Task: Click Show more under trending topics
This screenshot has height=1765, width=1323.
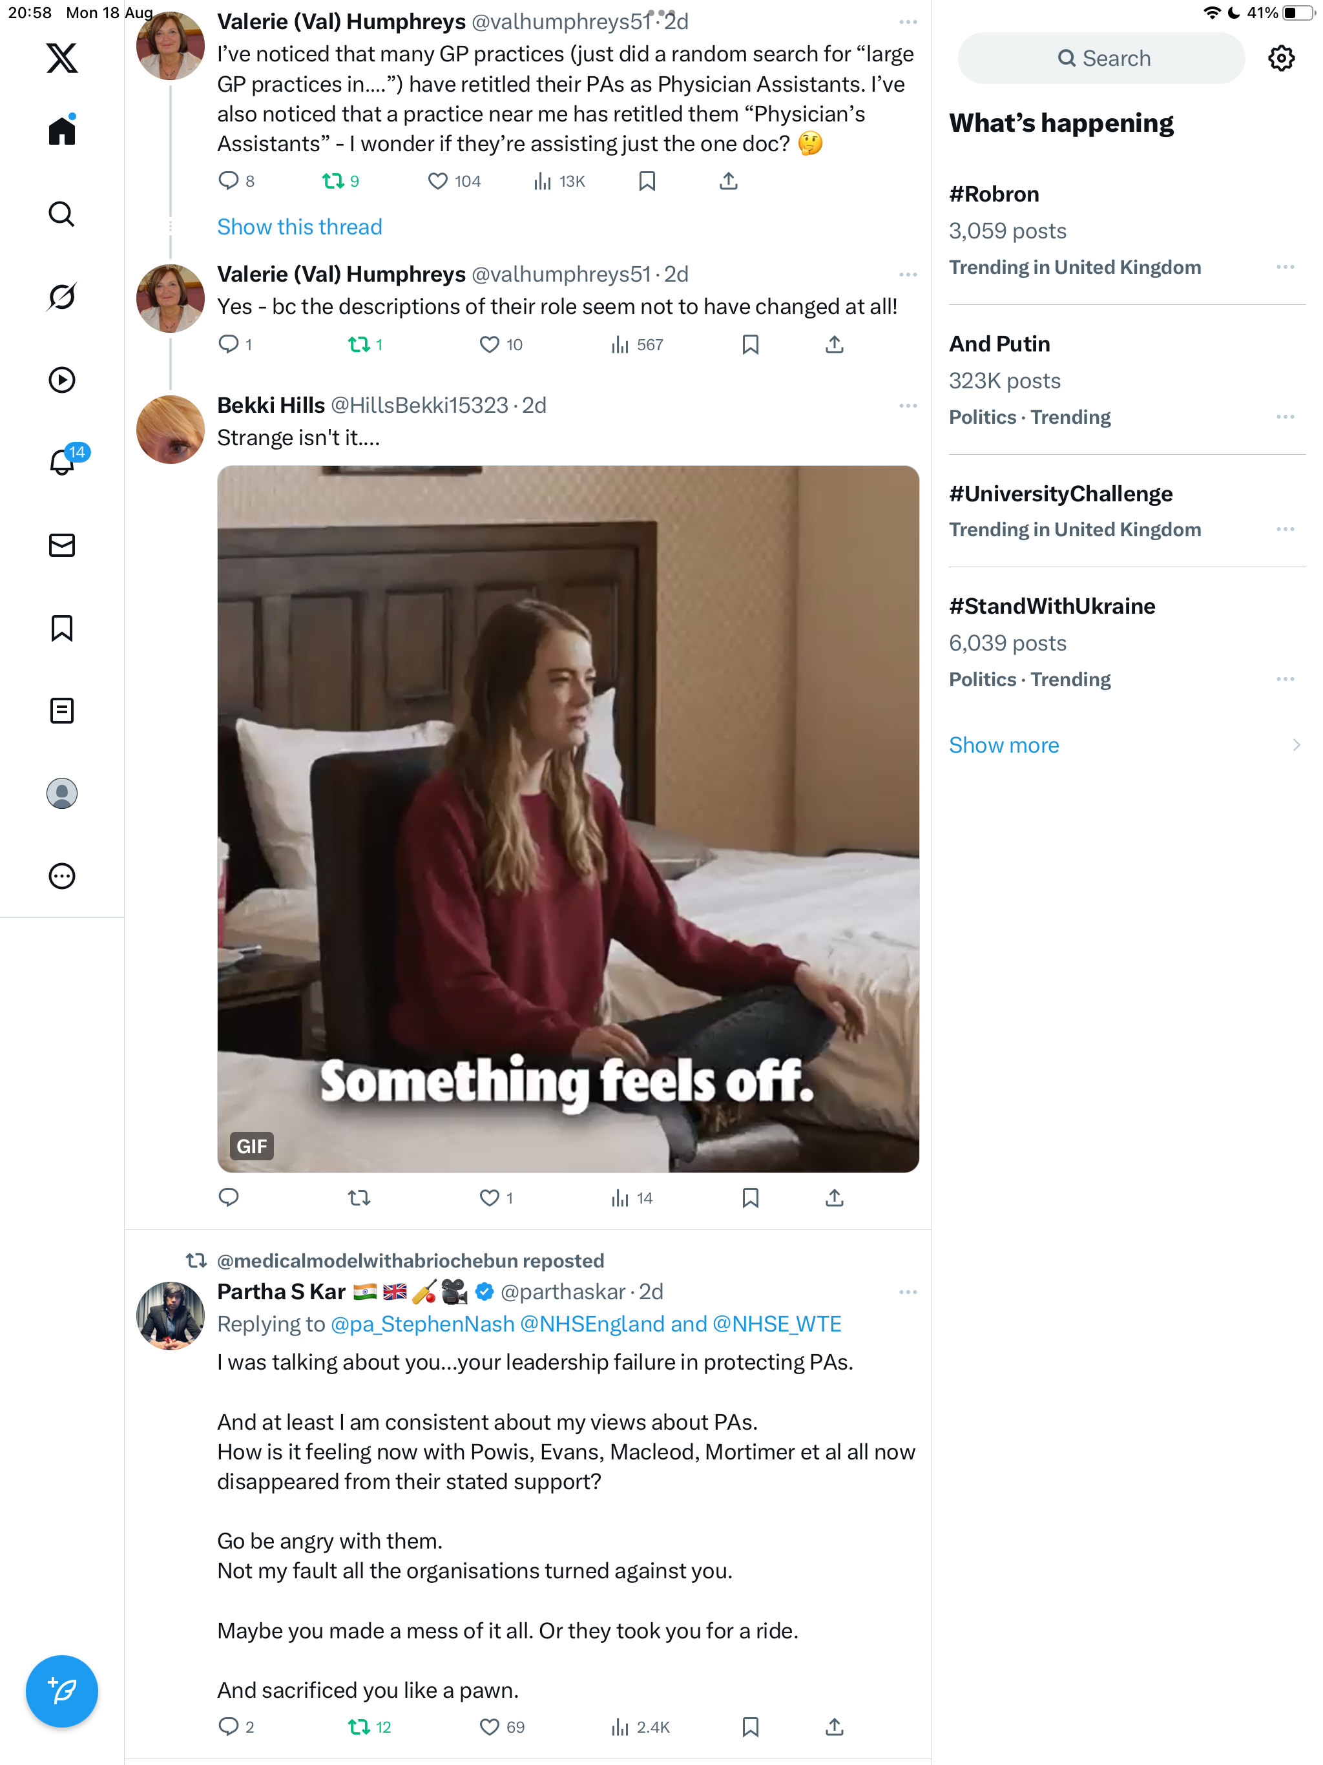Action: click(1004, 746)
